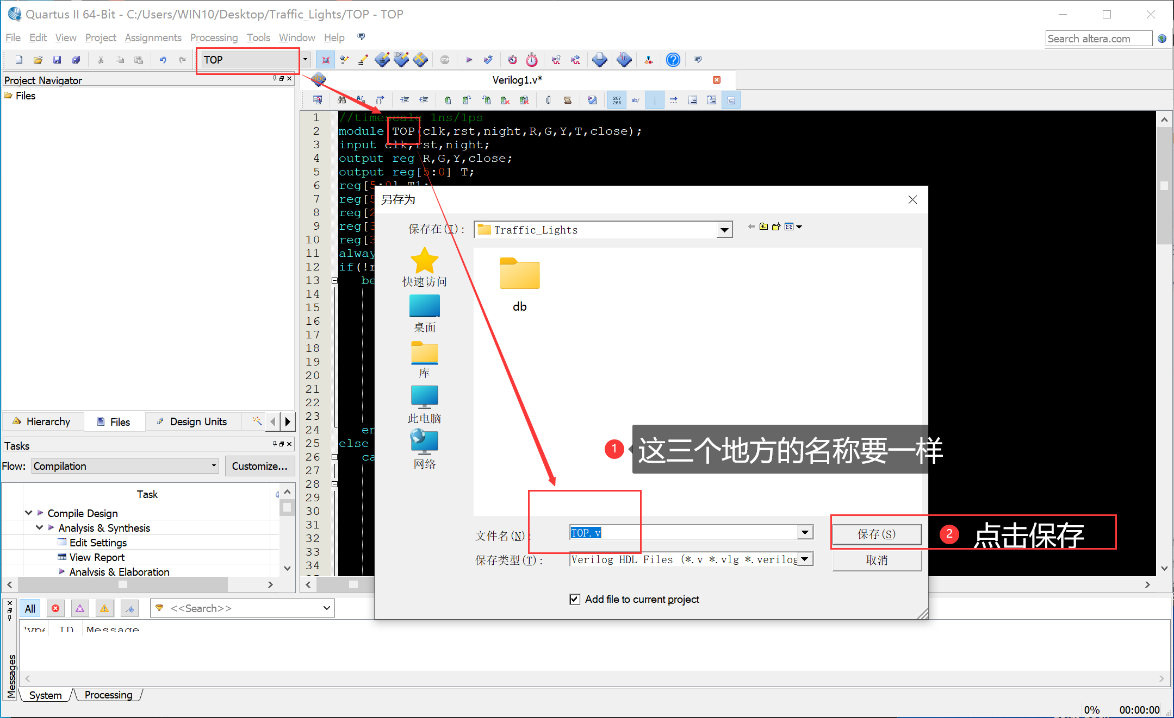Image resolution: width=1174 pixels, height=718 pixels.
Task: Click the Undo icon
Action: [162, 60]
